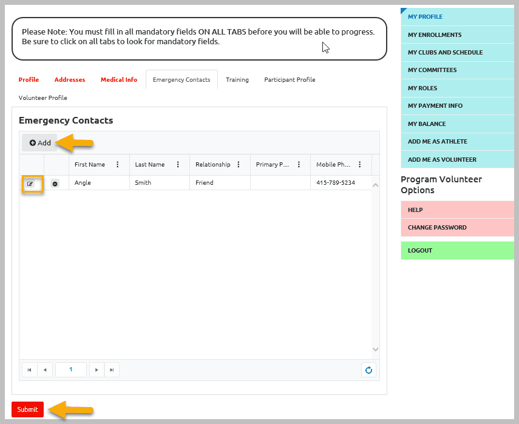The height and width of the screenshot is (424, 519).
Task: Click Change Password
Action: click(458, 228)
